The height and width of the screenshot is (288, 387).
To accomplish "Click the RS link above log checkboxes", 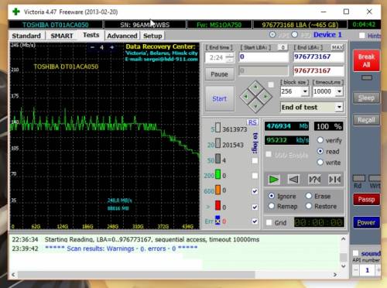I will (252, 122).
